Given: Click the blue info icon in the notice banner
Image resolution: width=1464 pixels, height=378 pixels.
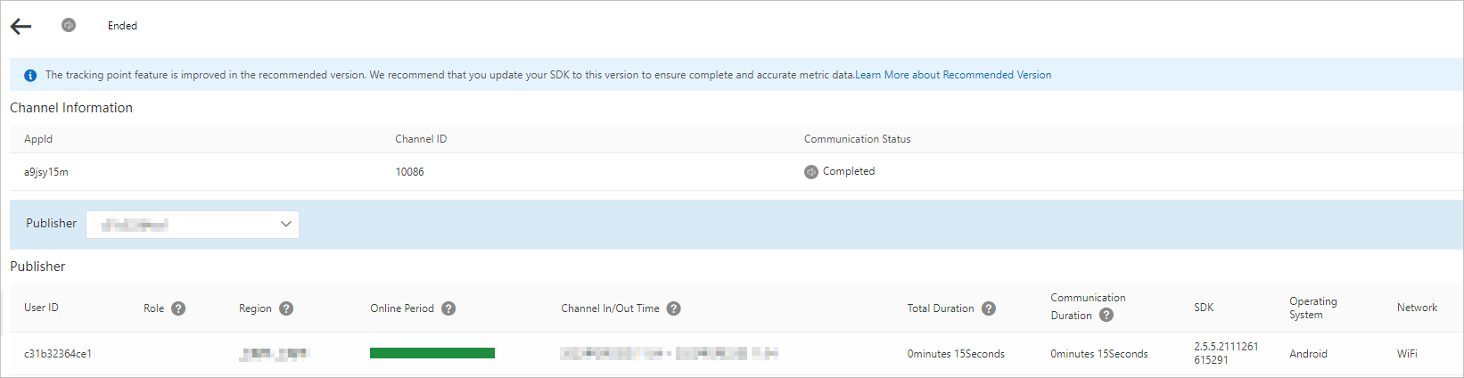Looking at the screenshot, I should tap(30, 76).
